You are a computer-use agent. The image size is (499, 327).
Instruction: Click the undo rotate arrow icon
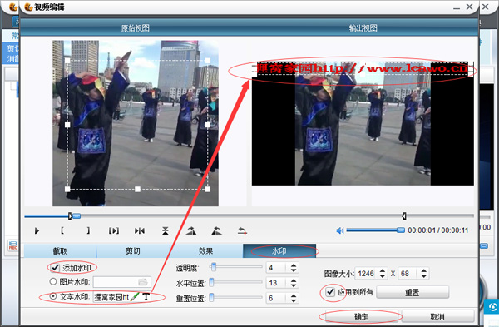click(x=242, y=230)
